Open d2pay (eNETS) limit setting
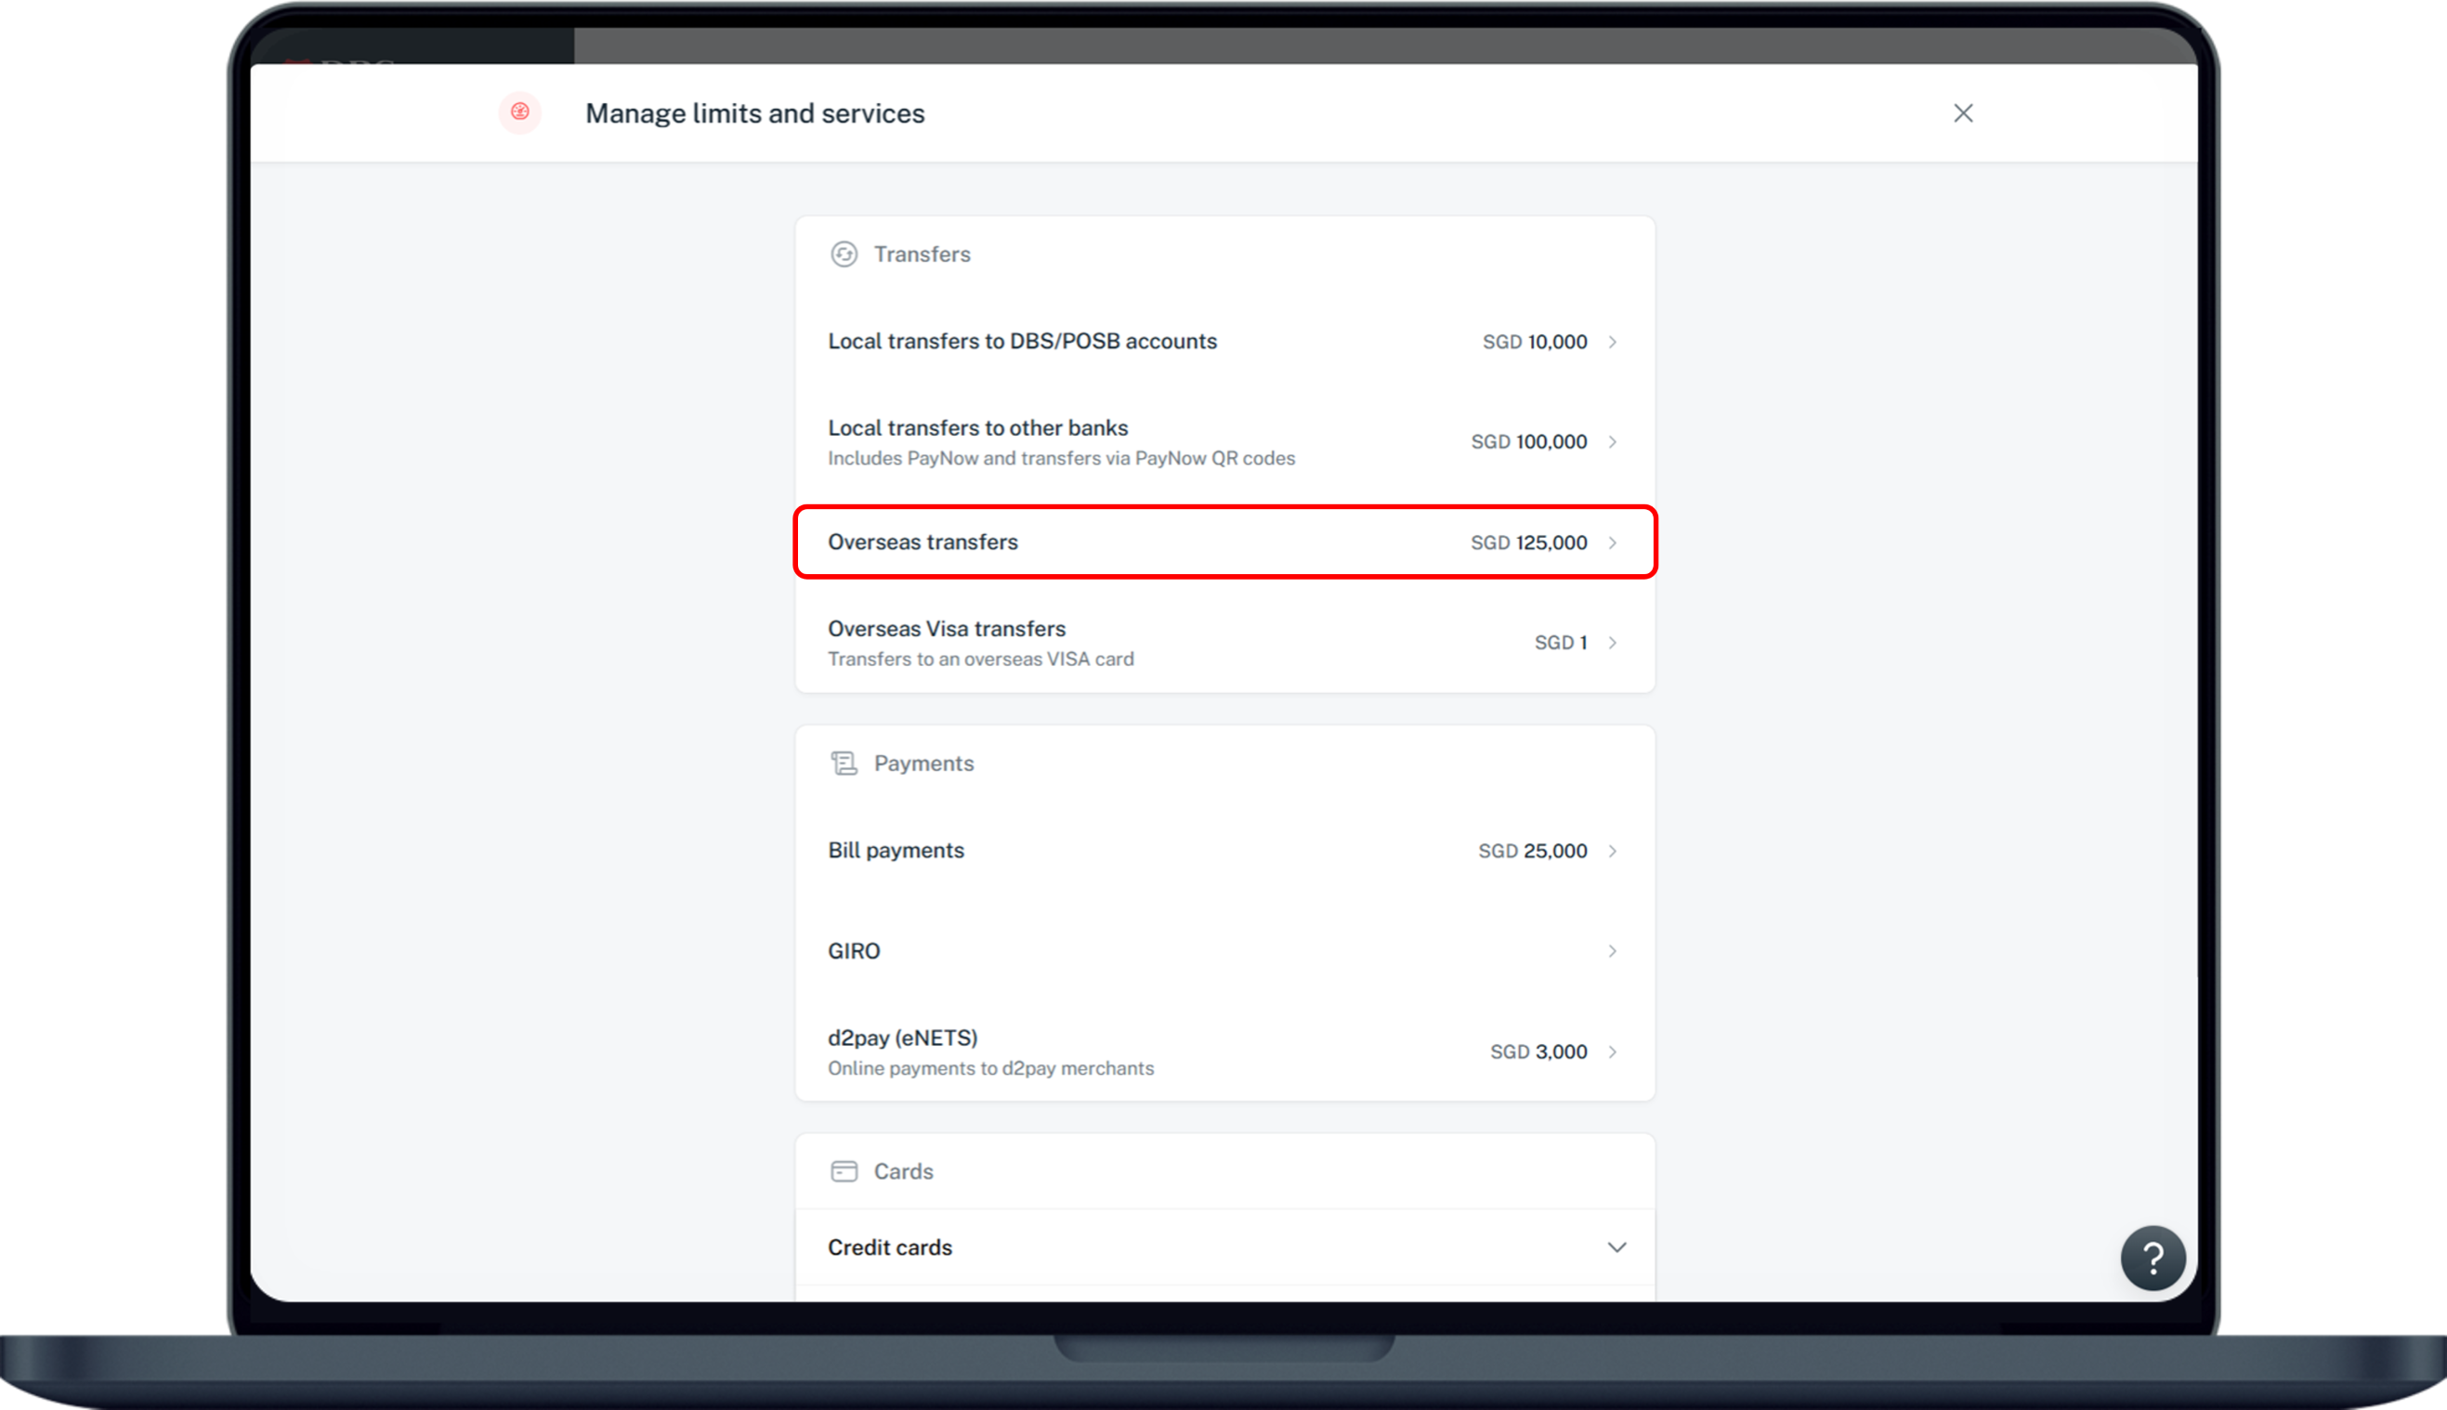The height and width of the screenshot is (1410, 2447). [901, 1038]
